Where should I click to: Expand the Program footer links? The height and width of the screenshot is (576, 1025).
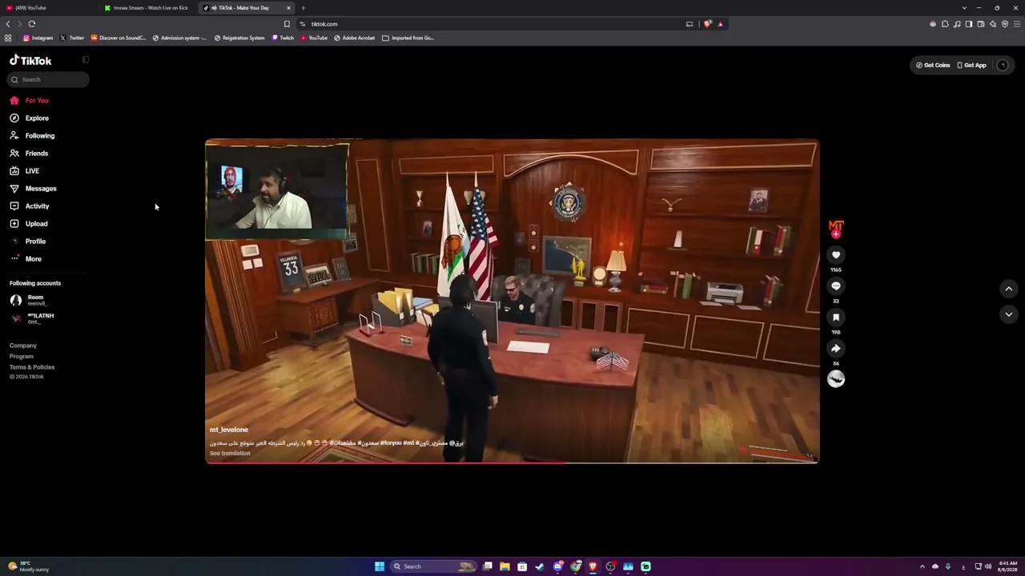(22, 356)
